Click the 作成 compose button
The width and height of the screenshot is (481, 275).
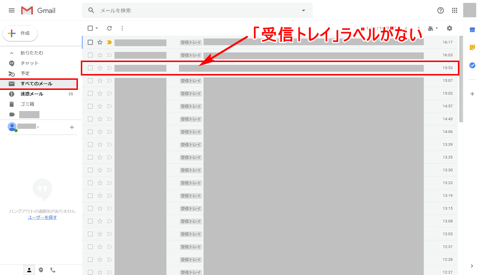(20, 33)
